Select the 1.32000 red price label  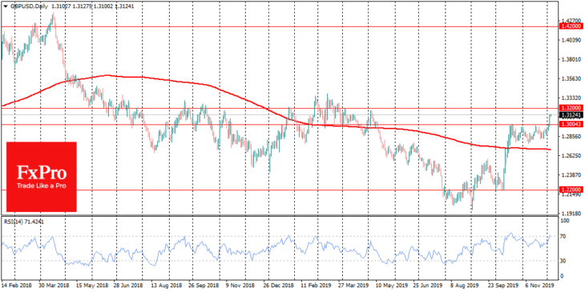(x=570, y=108)
